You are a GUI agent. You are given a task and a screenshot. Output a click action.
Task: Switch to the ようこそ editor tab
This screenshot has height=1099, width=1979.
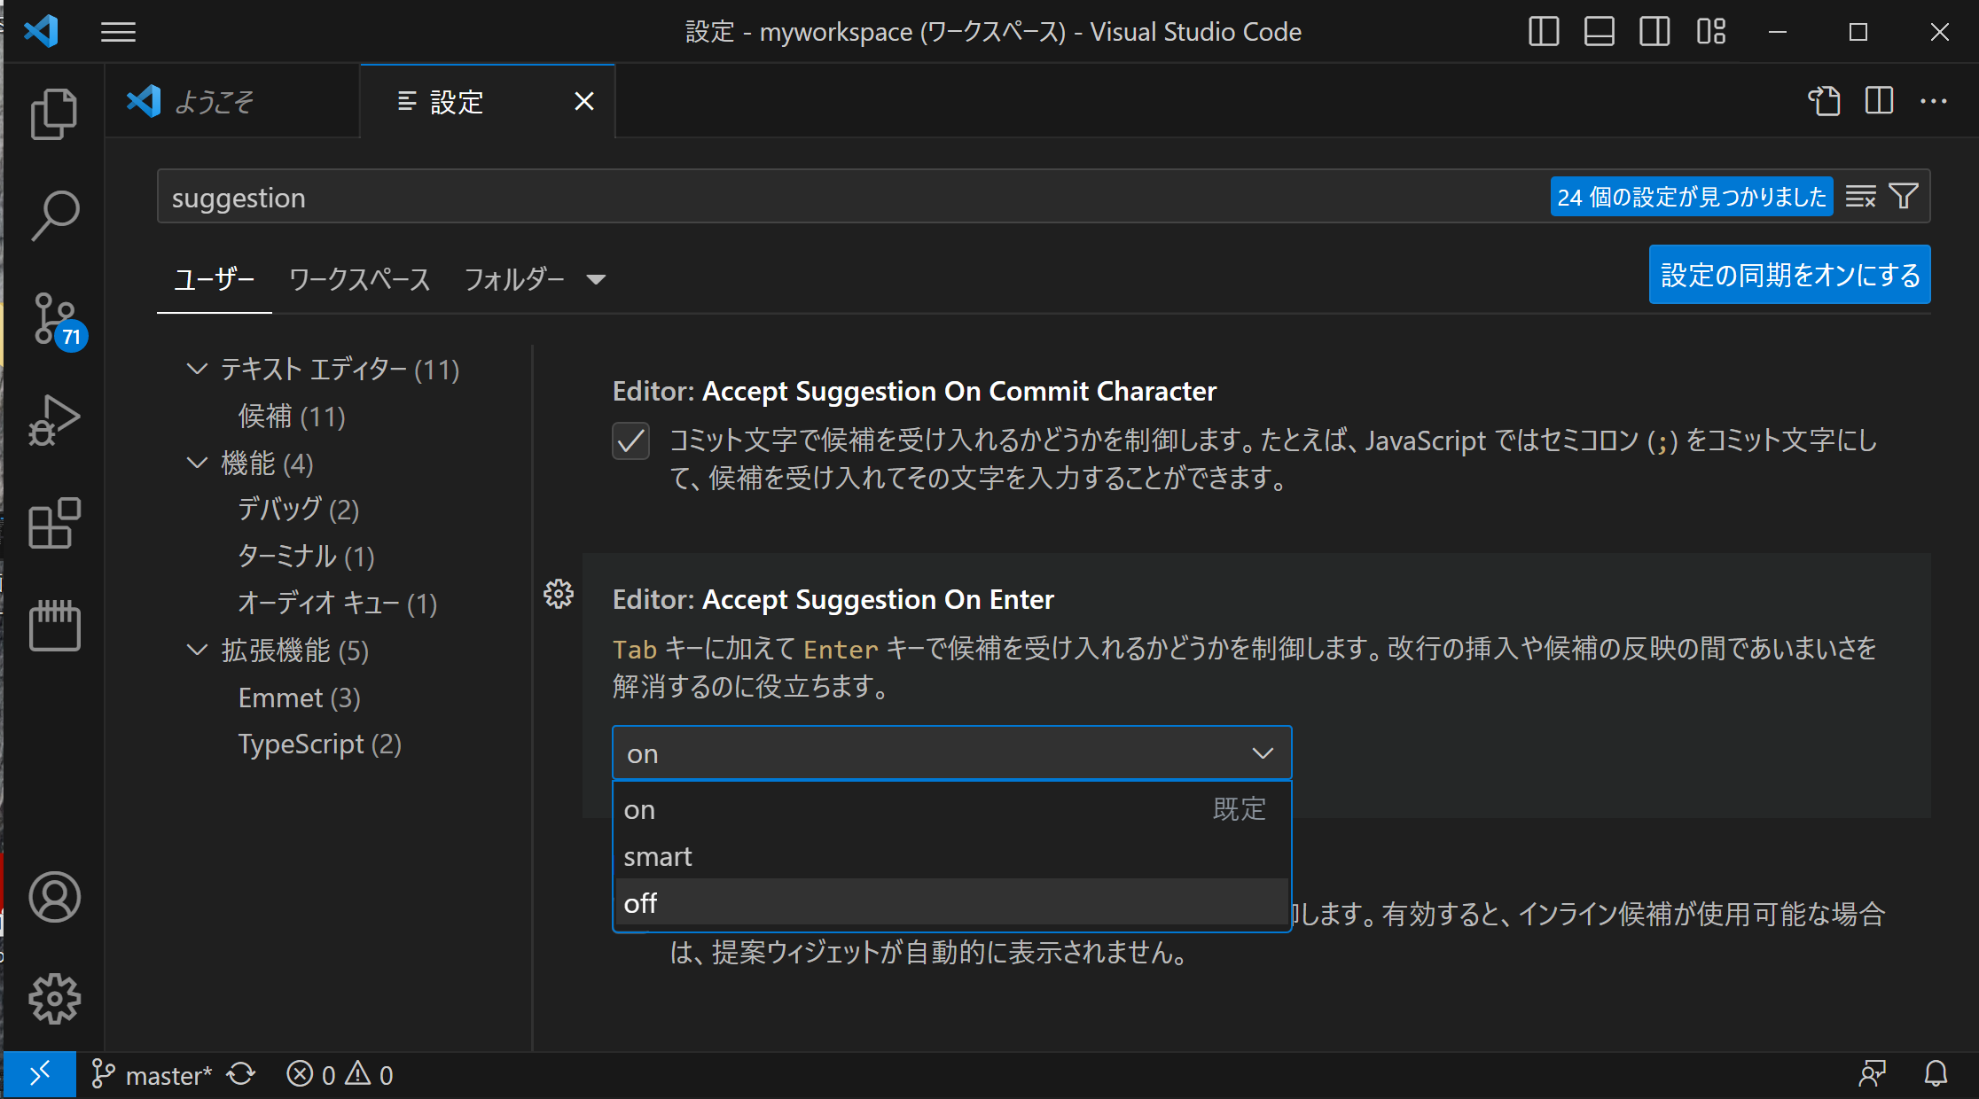pos(231,101)
